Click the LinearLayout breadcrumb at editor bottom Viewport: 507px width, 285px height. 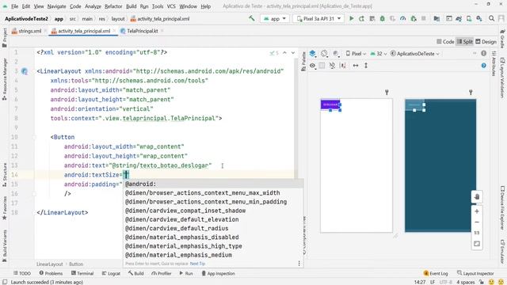(x=49, y=264)
